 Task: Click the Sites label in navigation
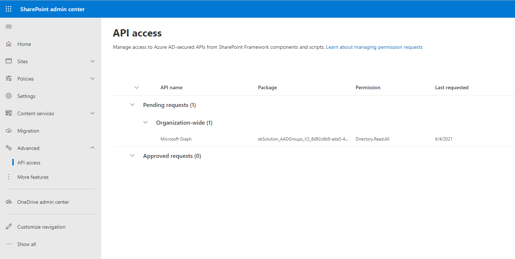[22, 61]
